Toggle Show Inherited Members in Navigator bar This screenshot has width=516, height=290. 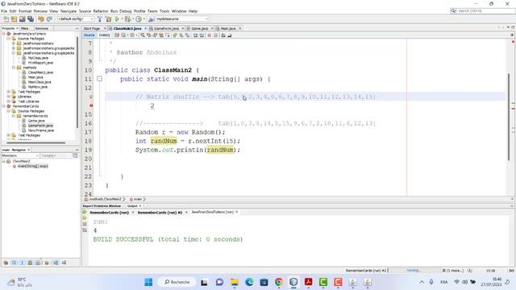(x=6, y=263)
